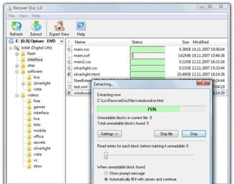Click the main.css file icon
The image size is (234, 184).
click(70, 49)
